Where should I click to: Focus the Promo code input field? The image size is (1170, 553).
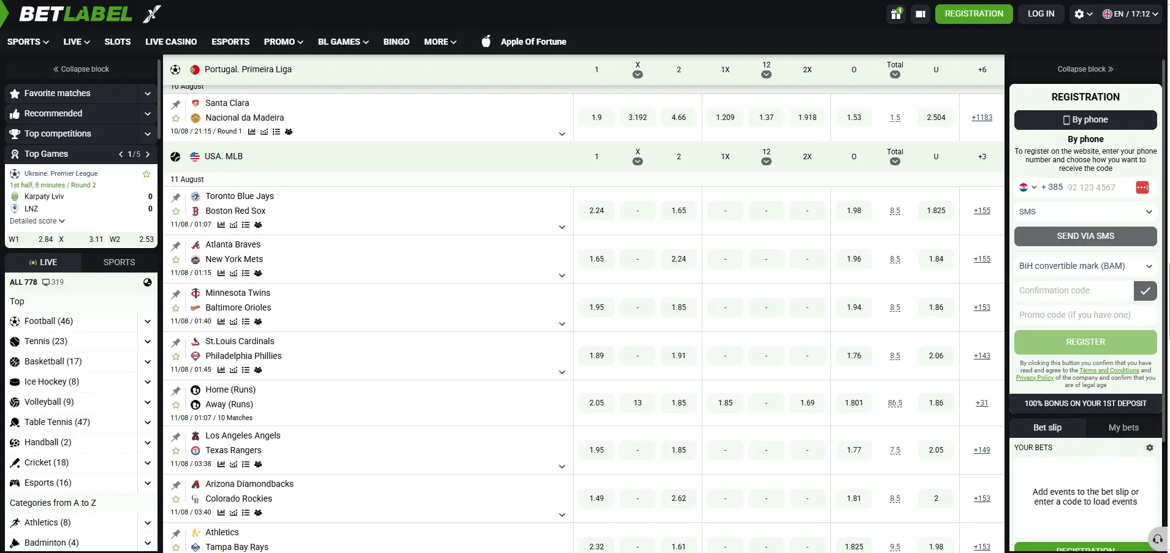click(1085, 315)
